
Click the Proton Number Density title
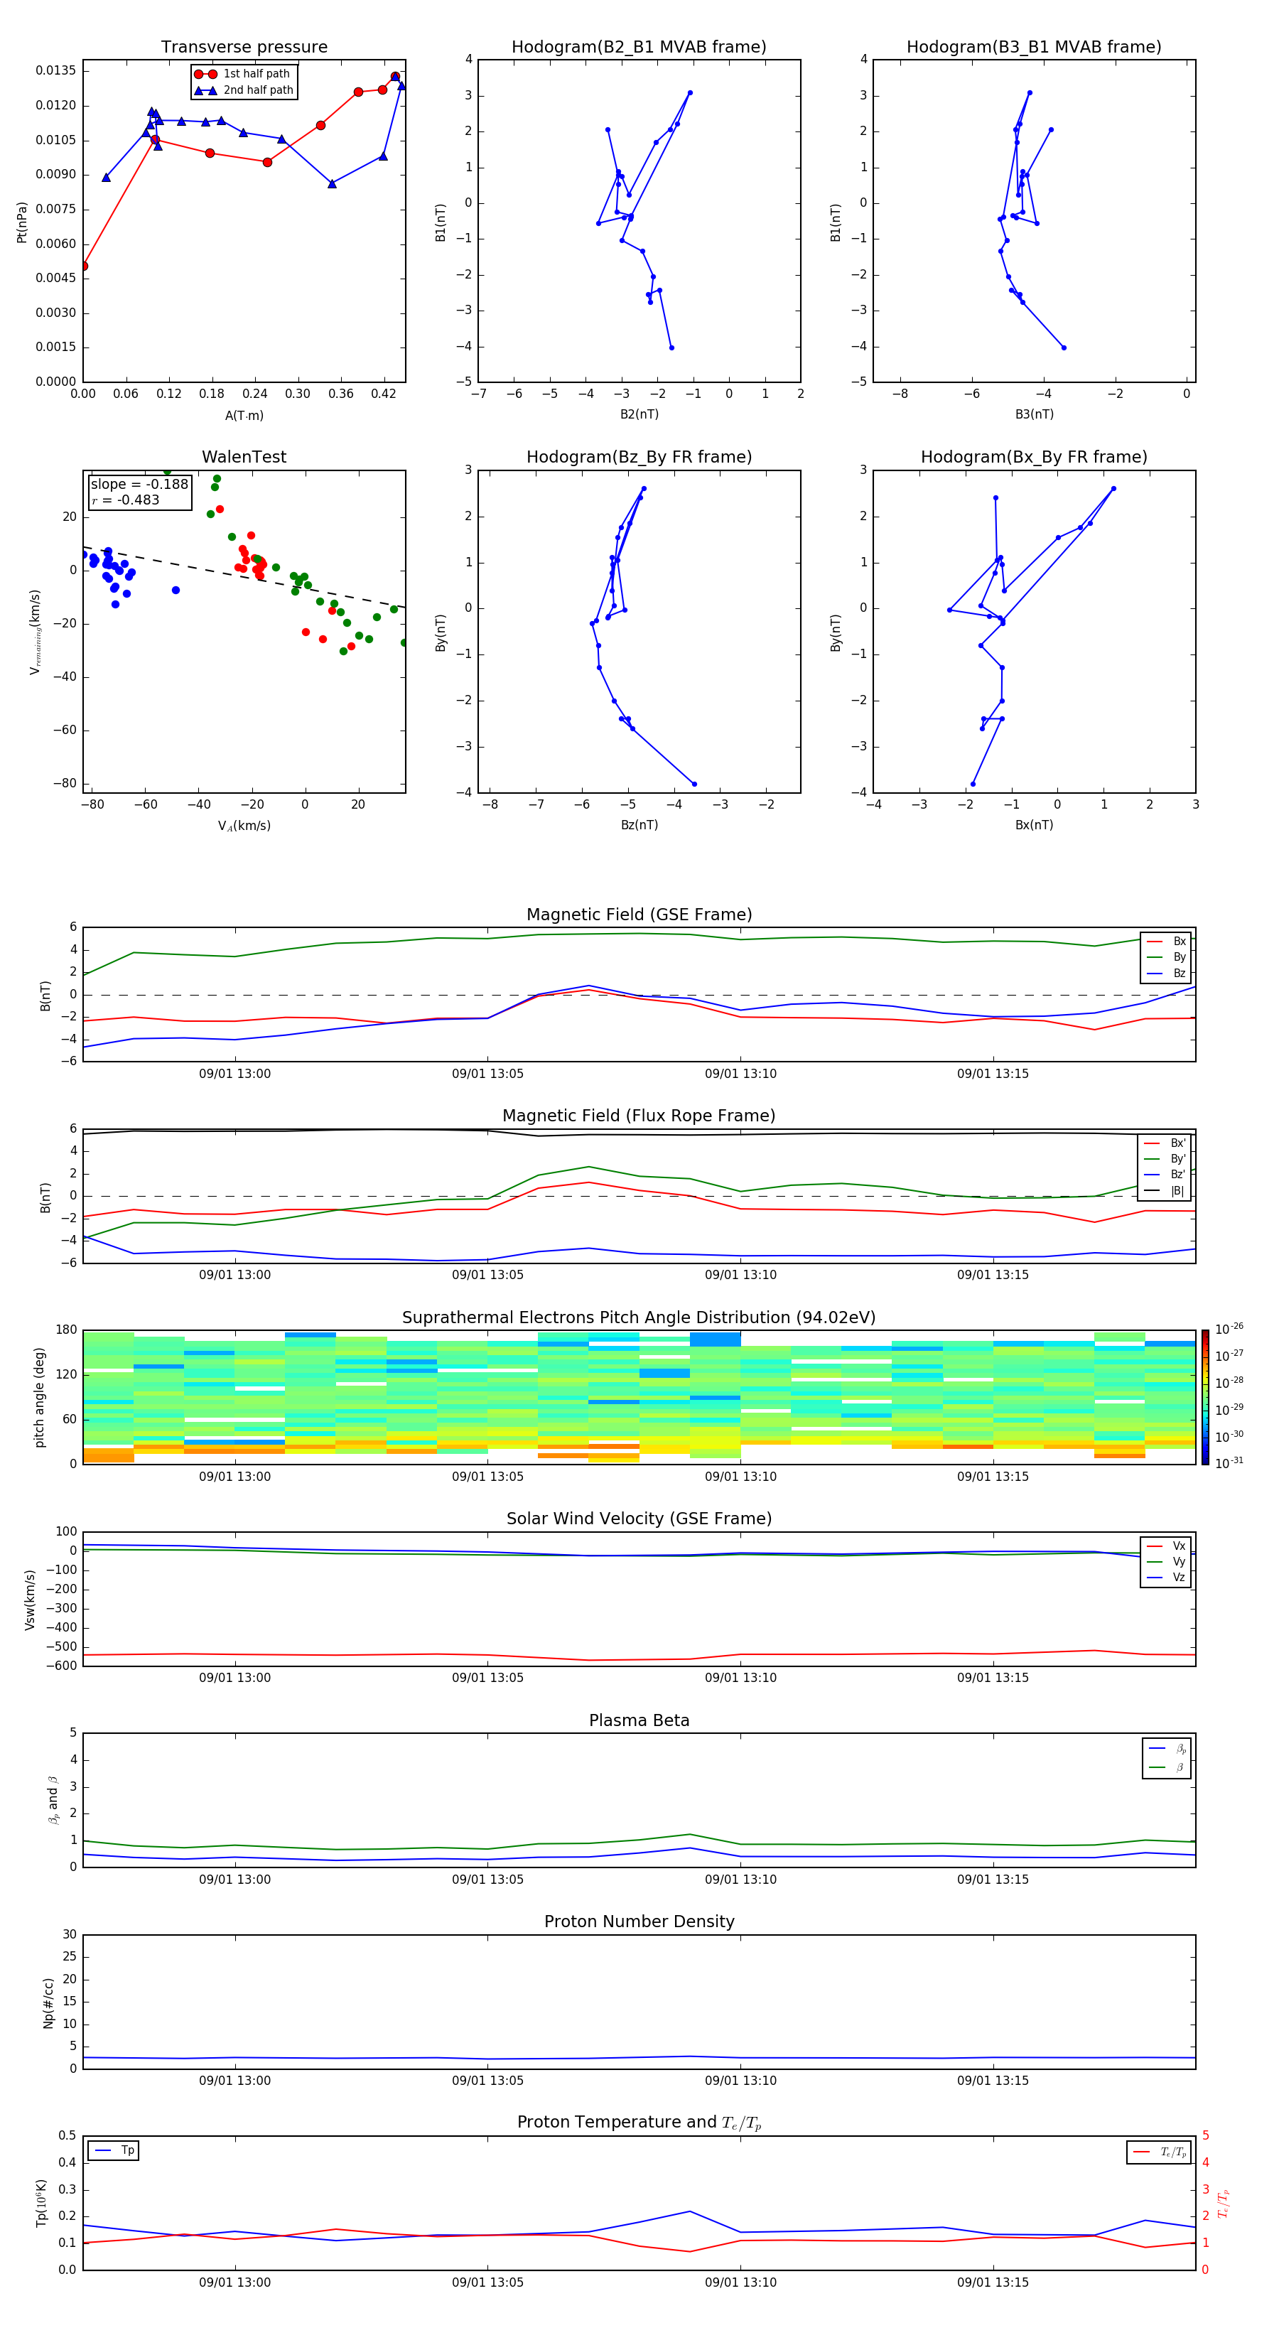coord(639,1921)
